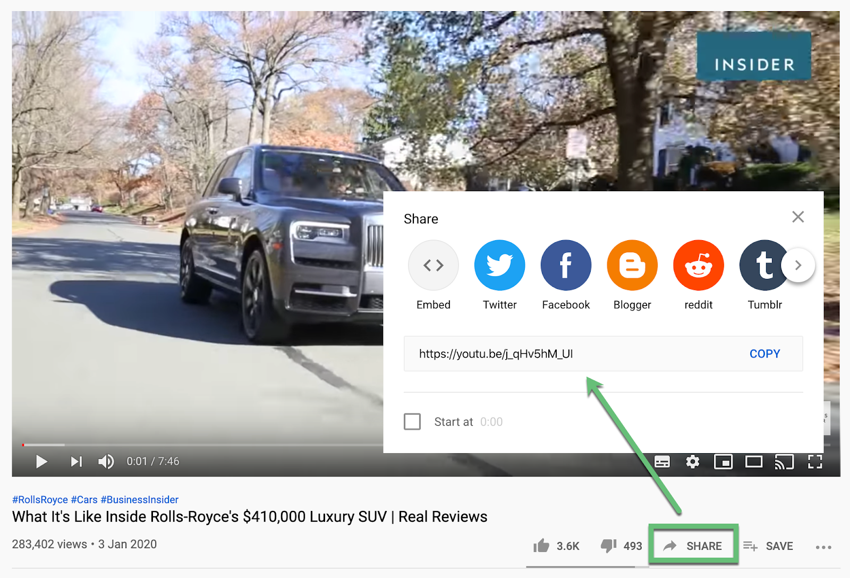Open the Embed sharing option
The width and height of the screenshot is (850, 578).
(x=433, y=265)
